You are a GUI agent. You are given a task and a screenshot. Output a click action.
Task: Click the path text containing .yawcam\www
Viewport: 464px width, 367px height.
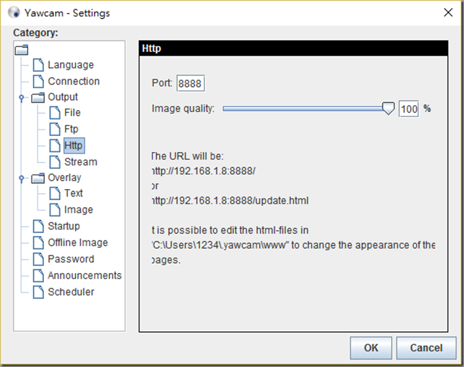click(220, 245)
